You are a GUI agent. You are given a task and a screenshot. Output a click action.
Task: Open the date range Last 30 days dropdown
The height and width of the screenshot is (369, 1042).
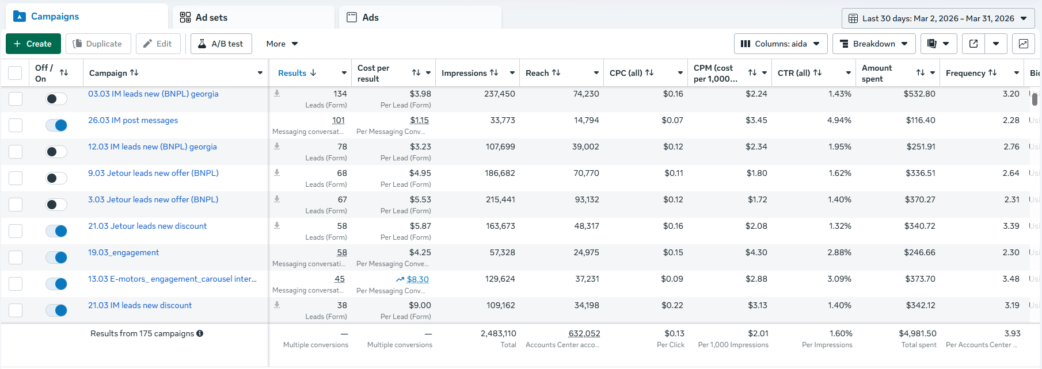(x=938, y=18)
